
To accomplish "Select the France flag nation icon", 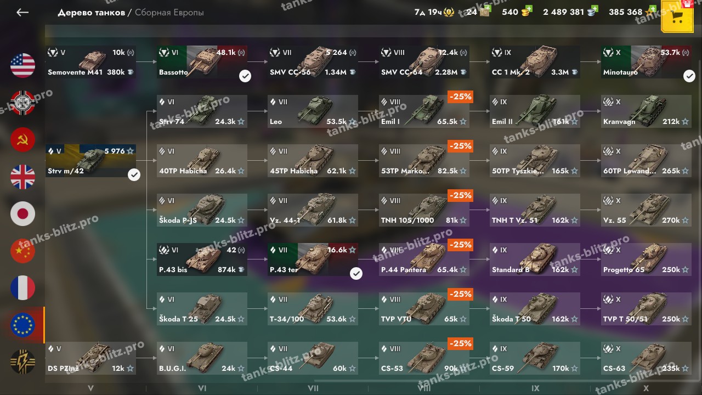I will (22, 287).
